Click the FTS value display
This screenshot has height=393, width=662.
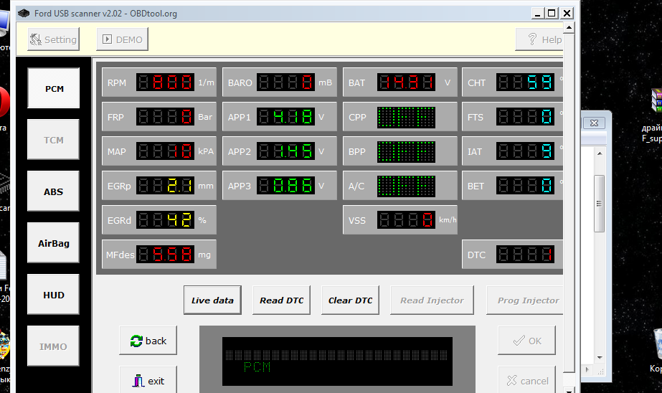tap(525, 117)
